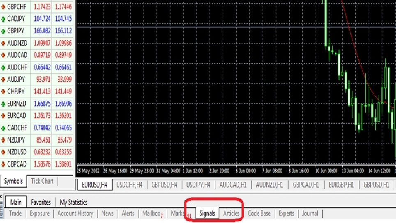Select the Main signals sub-tab
396x223 pixels.
pyautogui.click(x=16, y=202)
